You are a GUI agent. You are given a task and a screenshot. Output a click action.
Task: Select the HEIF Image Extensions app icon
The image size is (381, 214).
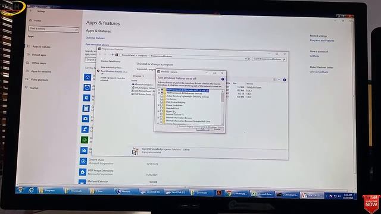pyautogui.click(x=83, y=172)
